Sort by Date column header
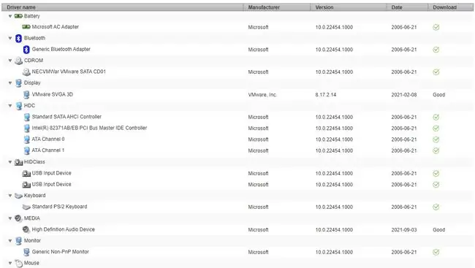The image size is (475, 268). tap(407, 7)
